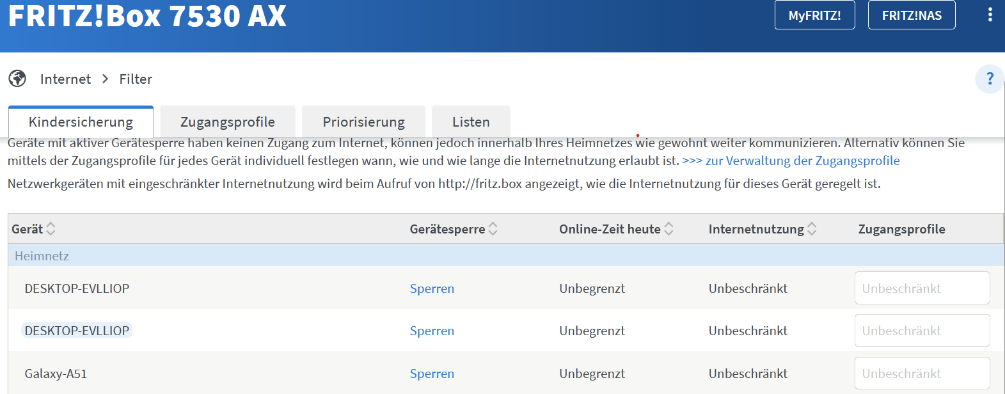
Task: Sort the table by Gerät column arrows
Action: tap(51, 229)
